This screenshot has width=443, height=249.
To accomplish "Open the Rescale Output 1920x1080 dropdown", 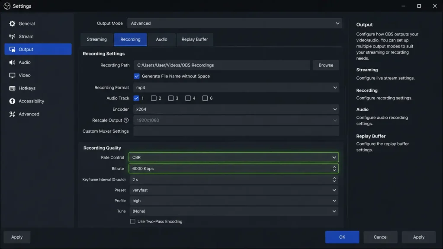I will pos(236,120).
